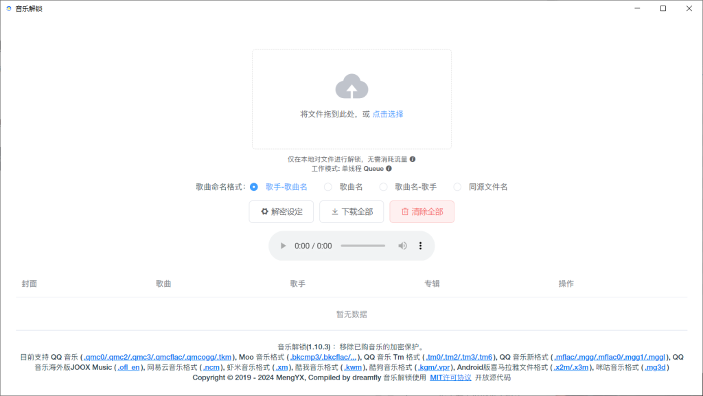703x396 pixels.
Task: Open file picker via 点击选择 link
Action: point(387,114)
